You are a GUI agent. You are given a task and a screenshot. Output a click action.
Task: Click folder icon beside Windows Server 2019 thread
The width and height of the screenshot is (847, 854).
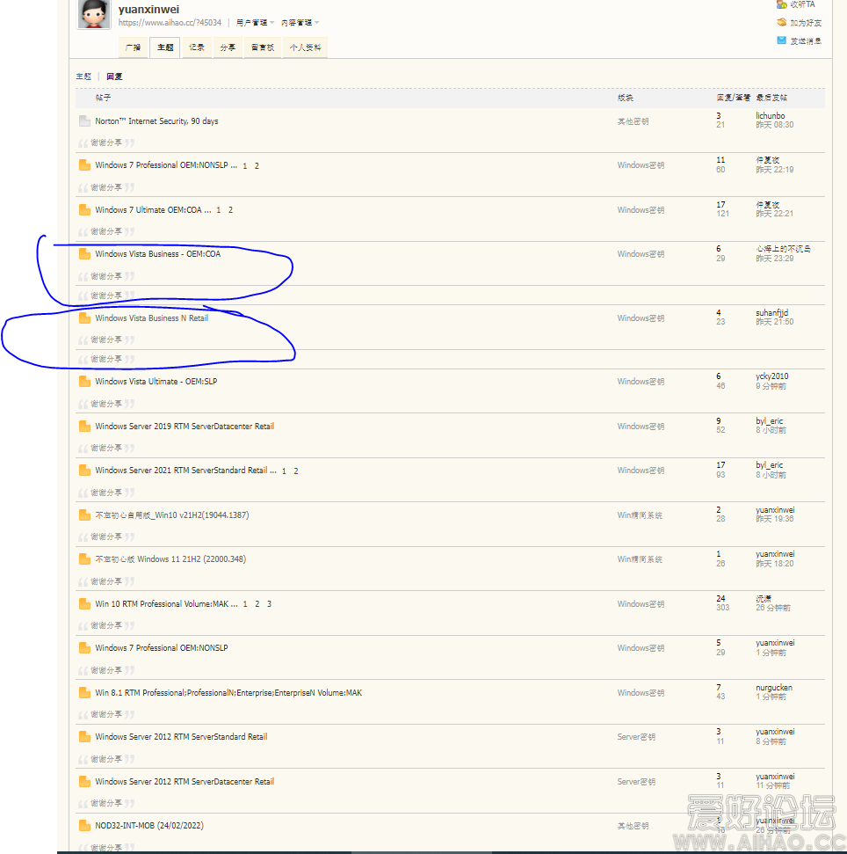[84, 427]
